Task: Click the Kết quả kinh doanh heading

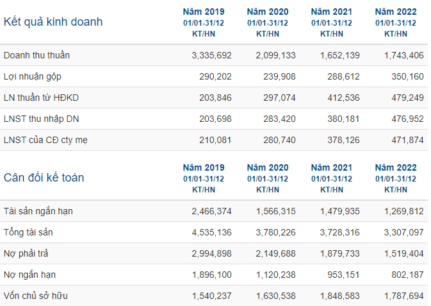Action: [x=53, y=22]
